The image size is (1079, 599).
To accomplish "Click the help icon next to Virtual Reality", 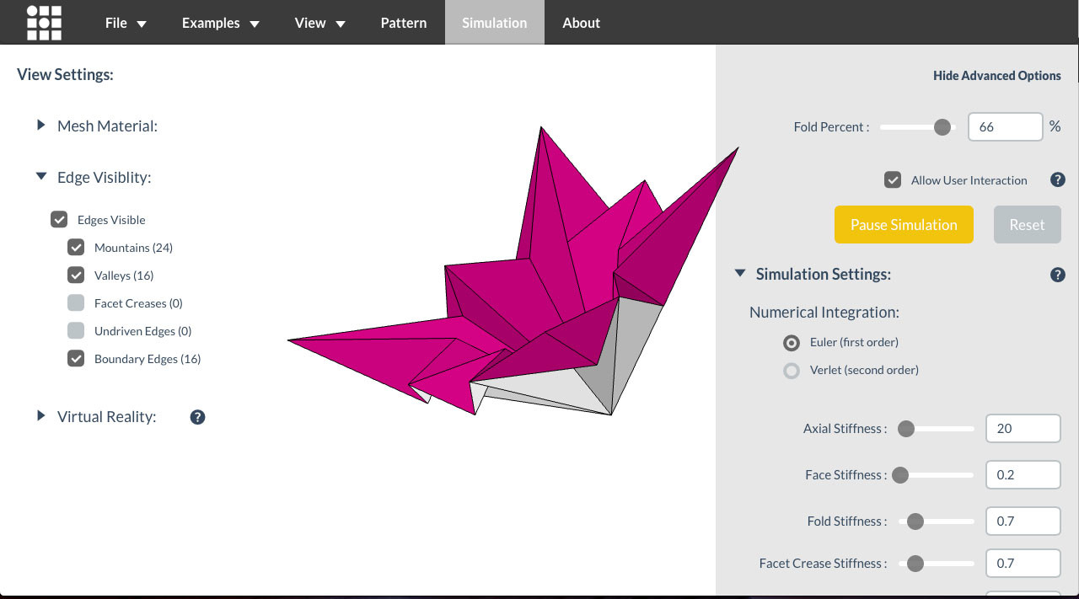I will (x=197, y=416).
